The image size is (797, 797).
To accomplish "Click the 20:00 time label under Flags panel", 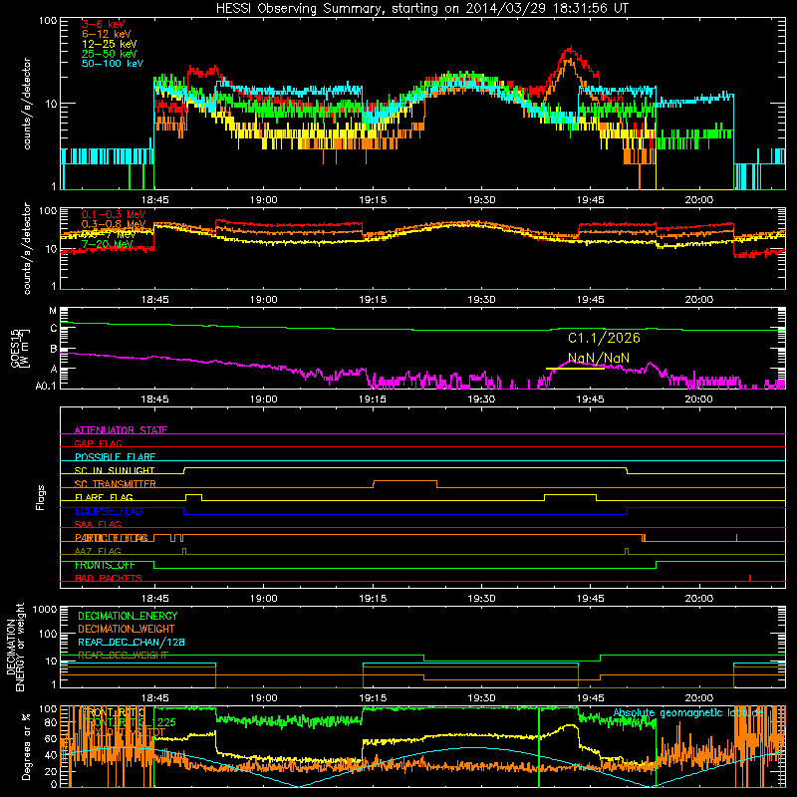I will click(x=699, y=599).
